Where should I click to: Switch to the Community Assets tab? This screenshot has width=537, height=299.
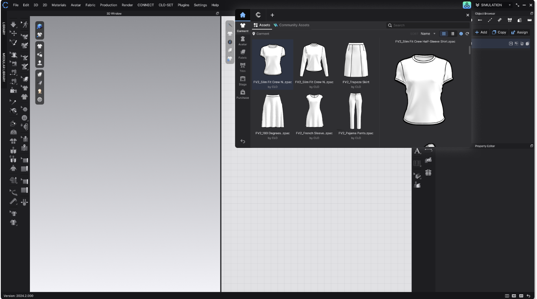pyautogui.click(x=291, y=25)
